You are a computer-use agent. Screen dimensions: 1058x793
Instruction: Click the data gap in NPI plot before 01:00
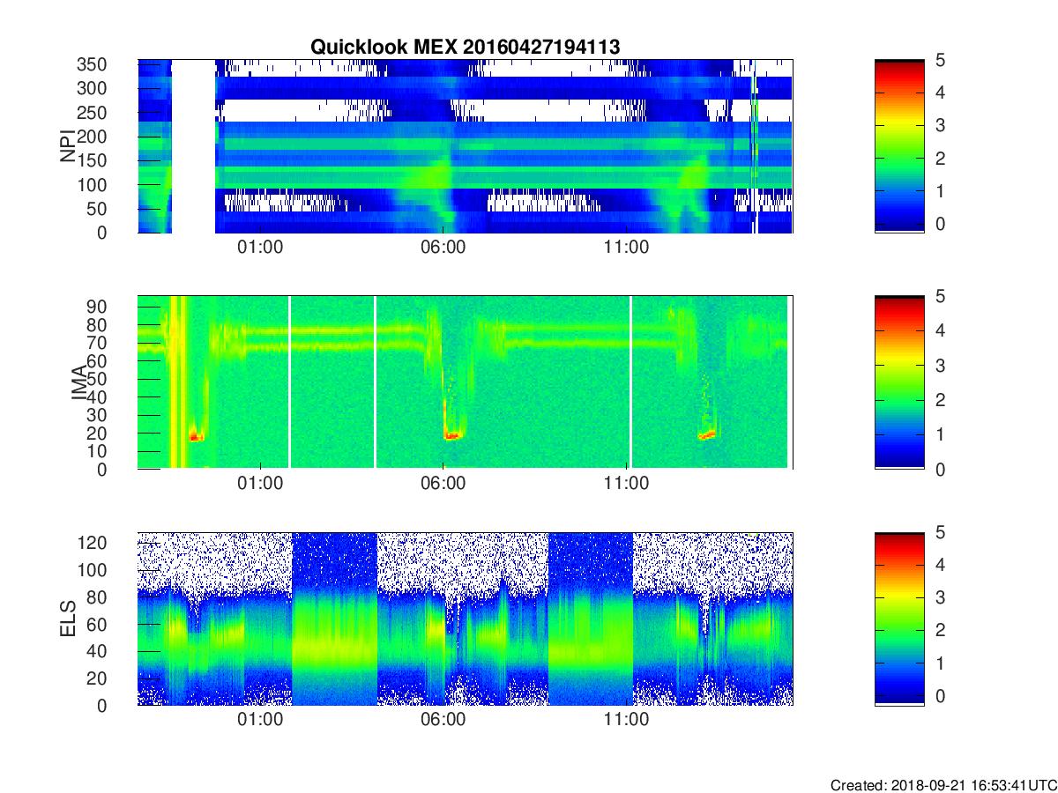(193, 146)
